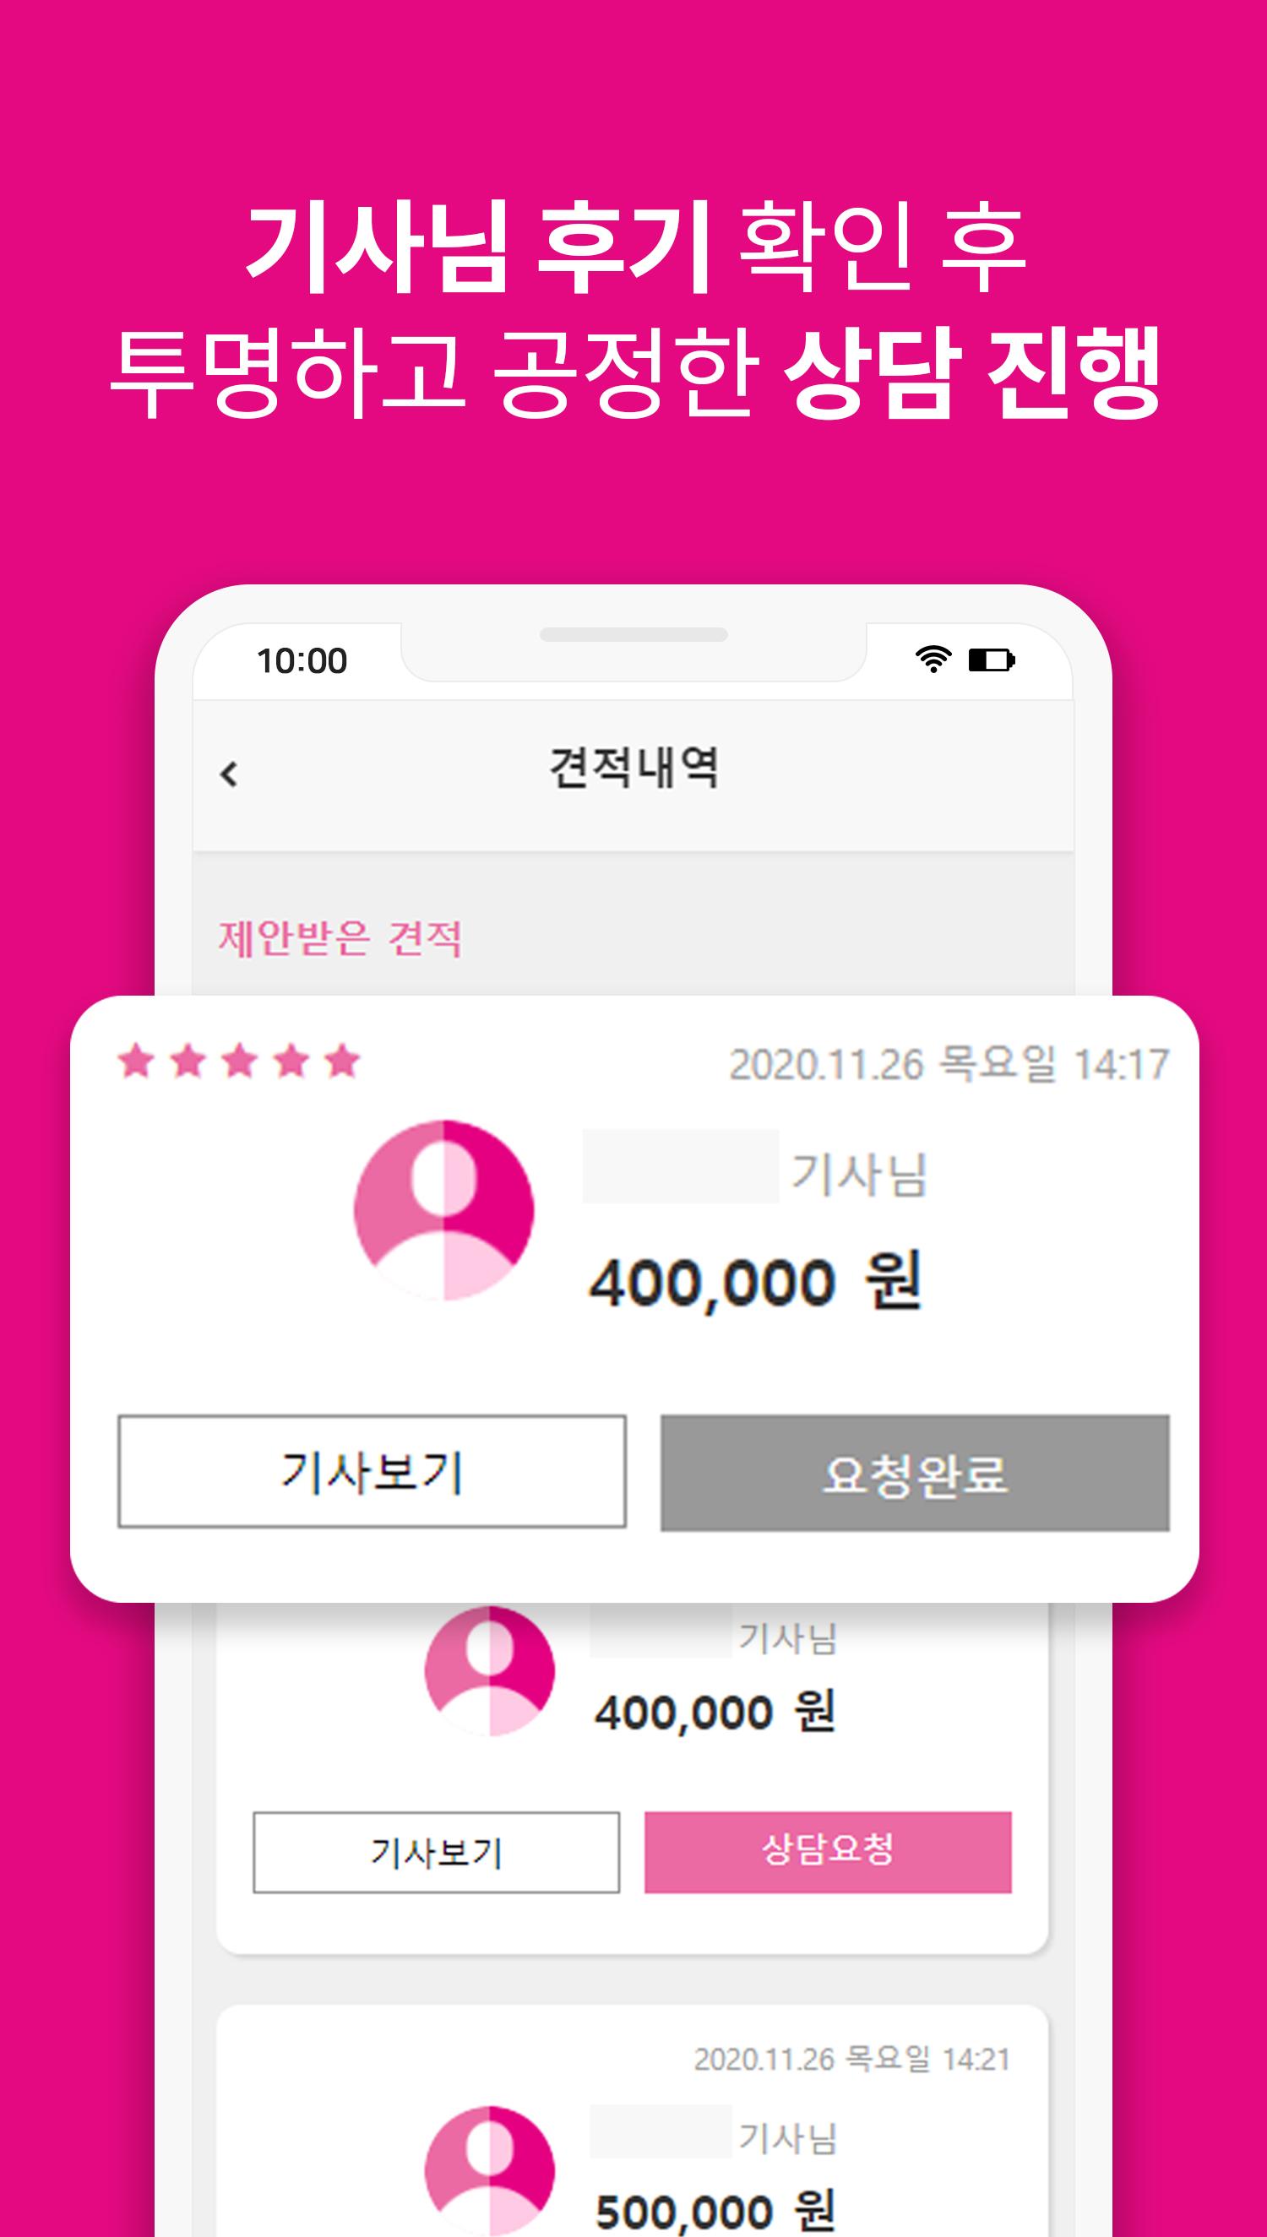Open the 500,000 원 driver avatar
The height and width of the screenshot is (2237, 1267).
489,2170
